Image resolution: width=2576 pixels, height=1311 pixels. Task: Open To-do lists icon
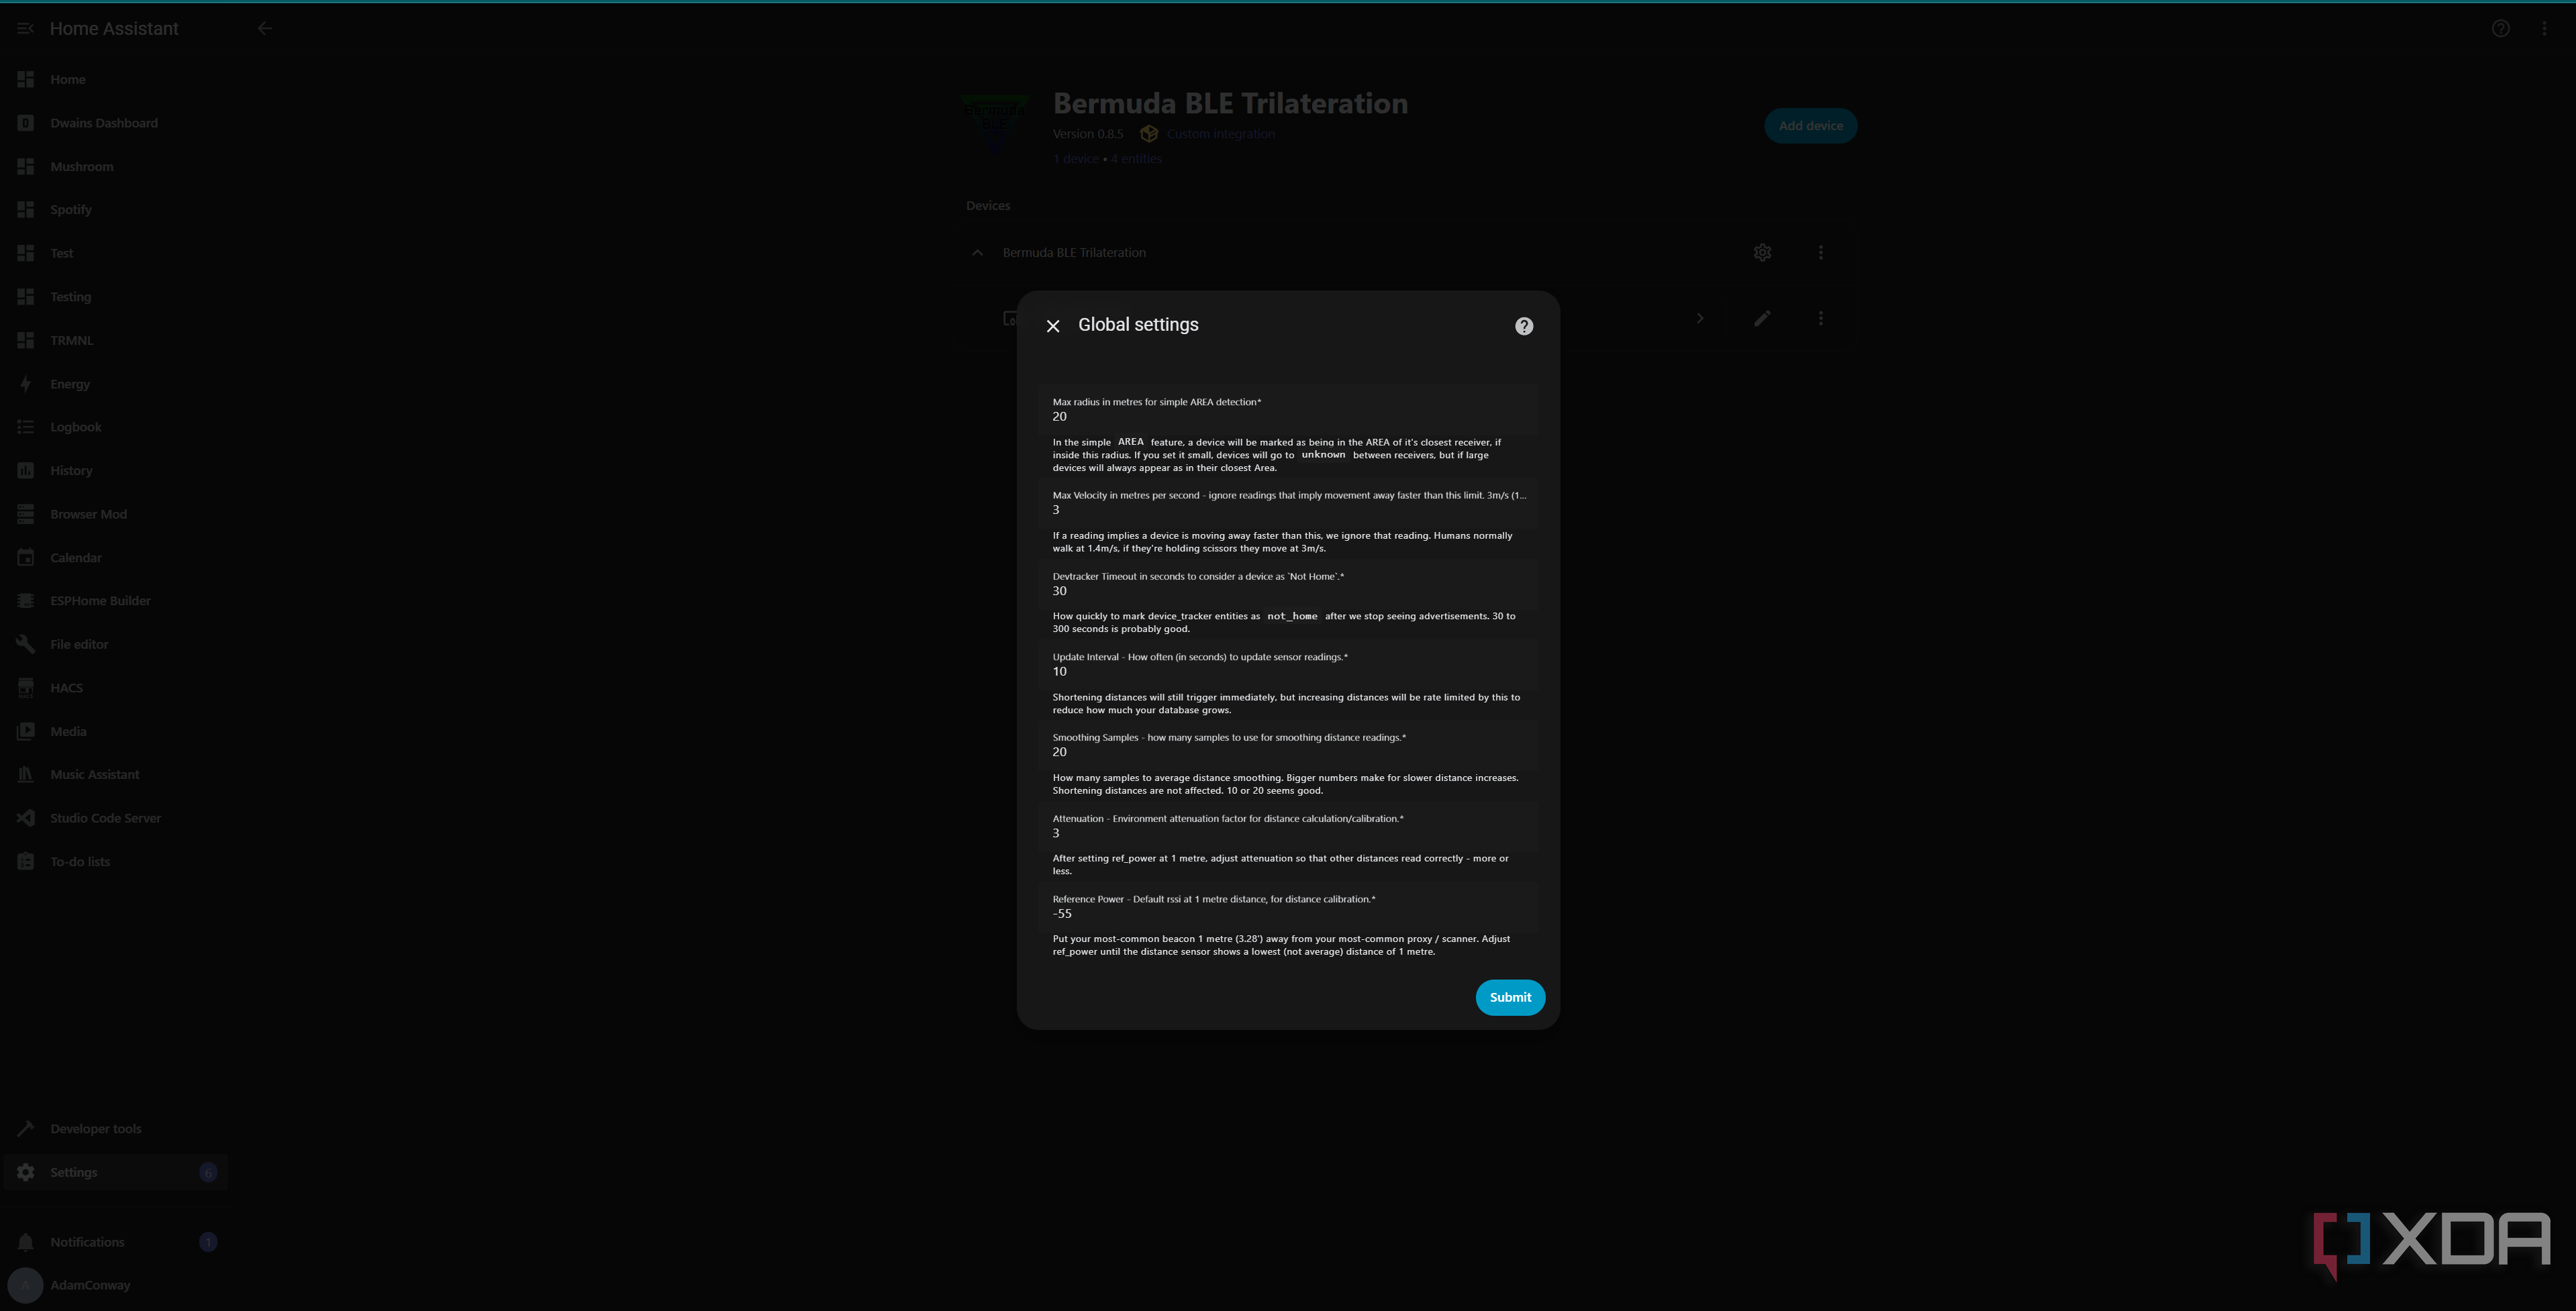click(x=26, y=862)
